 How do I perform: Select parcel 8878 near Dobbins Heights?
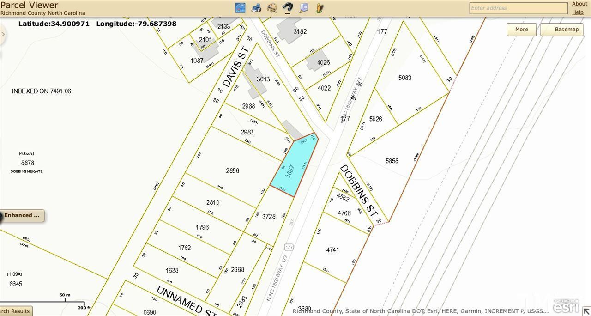pyautogui.click(x=28, y=163)
